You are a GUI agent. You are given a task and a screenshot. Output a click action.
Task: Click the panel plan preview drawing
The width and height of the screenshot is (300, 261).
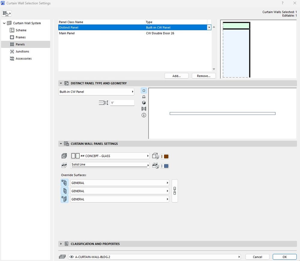[223, 113]
